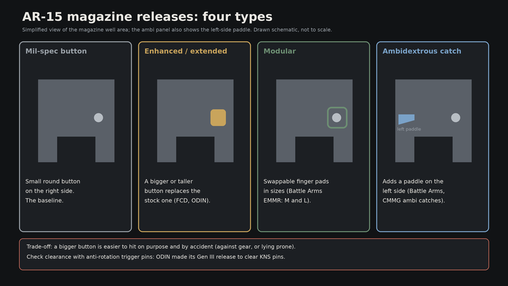508x286 pixels.
Task: Click the text 'The baseline.'
Action: (44, 200)
